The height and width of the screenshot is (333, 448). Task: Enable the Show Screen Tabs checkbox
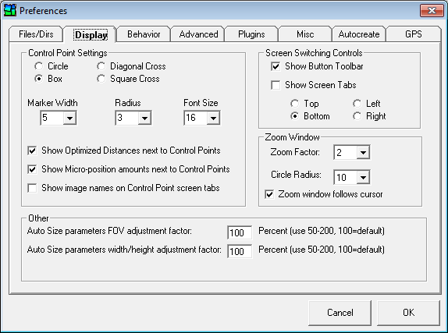pyautogui.click(x=276, y=85)
